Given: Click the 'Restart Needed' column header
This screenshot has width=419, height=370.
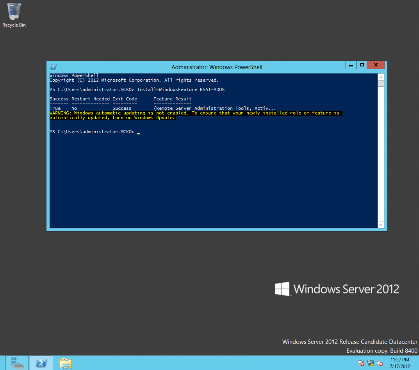Looking at the screenshot, I should [x=90, y=99].
